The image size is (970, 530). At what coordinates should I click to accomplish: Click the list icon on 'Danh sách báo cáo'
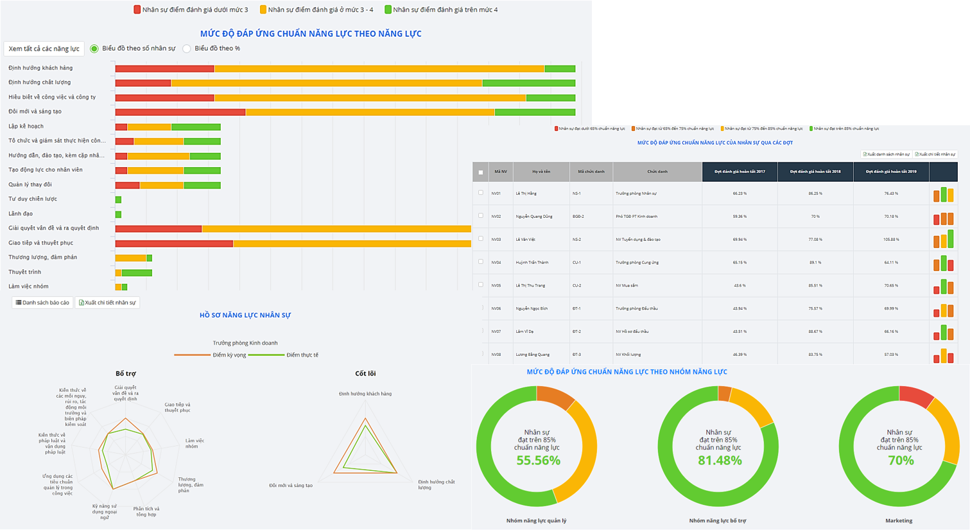pyautogui.click(x=19, y=303)
